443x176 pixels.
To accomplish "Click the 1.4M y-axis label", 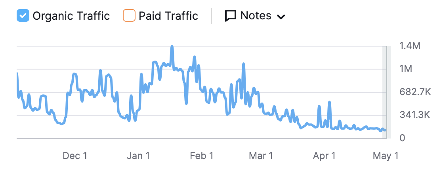I will (x=410, y=45).
